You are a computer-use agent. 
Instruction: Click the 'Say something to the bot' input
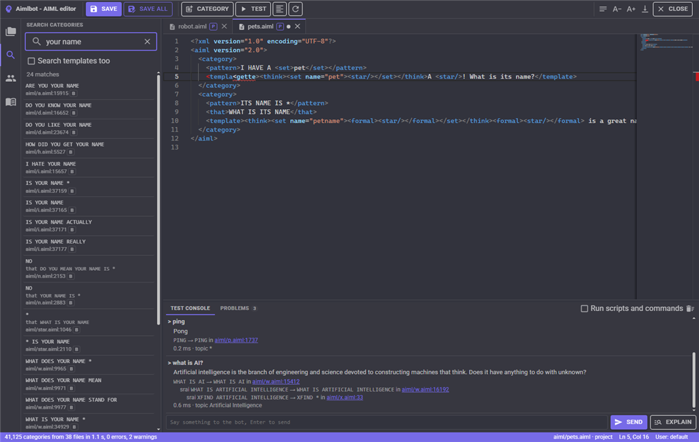click(386, 422)
